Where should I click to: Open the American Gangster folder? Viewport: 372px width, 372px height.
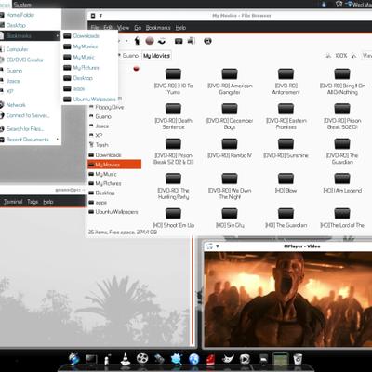pyautogui.click(x=230, y=82)
